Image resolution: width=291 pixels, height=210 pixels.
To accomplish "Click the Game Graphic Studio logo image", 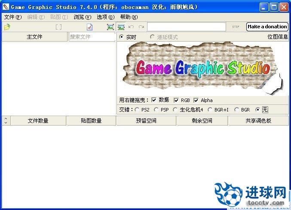I will tap(202, 68).
